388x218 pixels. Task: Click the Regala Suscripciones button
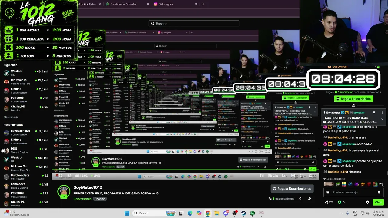click(292, 189)
